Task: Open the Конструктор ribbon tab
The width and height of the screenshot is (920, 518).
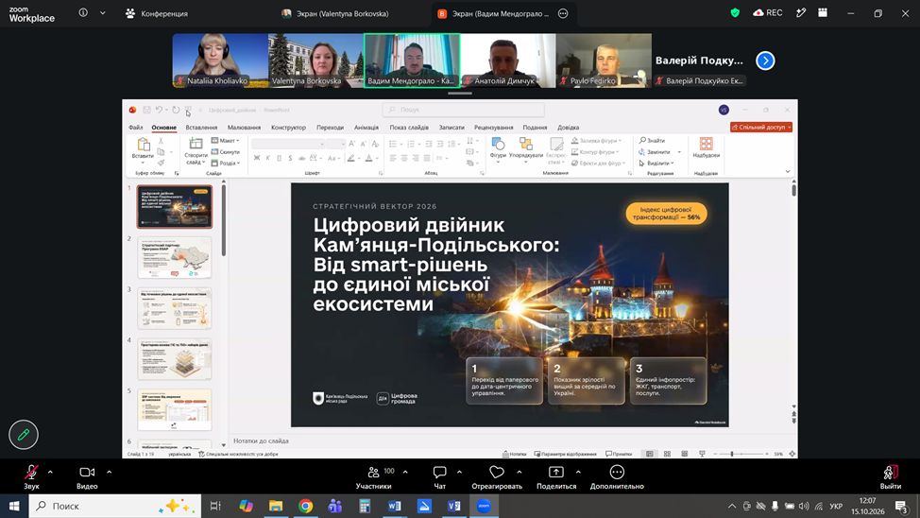Action: point(288,127)
